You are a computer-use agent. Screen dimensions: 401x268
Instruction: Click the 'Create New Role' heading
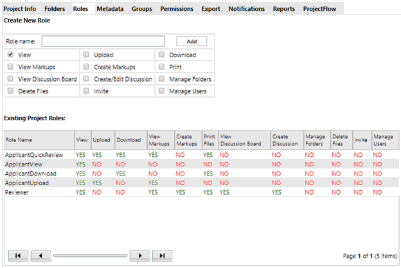tap(27, 21)
